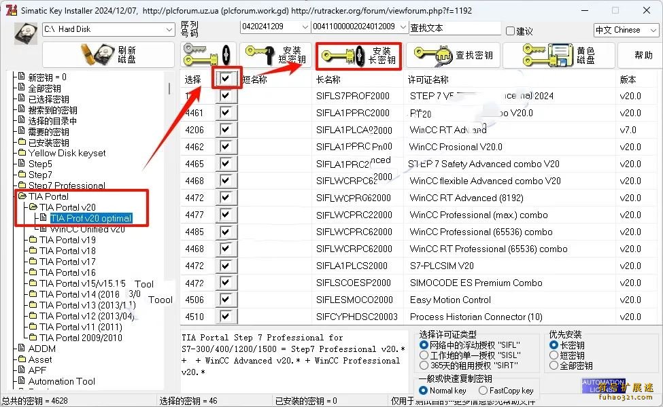
Task: Select the 短密钥 priority radio
Action: [554, 355]
